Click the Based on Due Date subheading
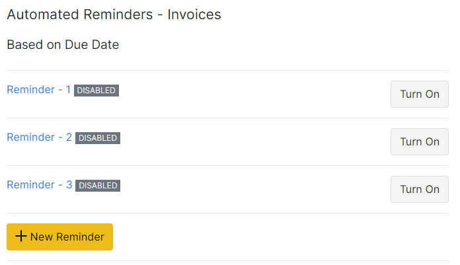 63,45
